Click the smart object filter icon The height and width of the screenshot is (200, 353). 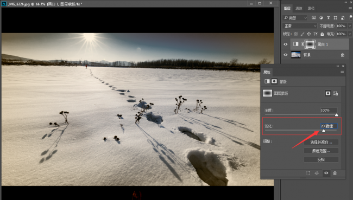[343, 18]
